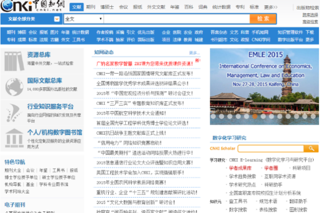Screen dimensions: 320x213
Task: Open 学术不端 link
Action: (x=105, y=40)
